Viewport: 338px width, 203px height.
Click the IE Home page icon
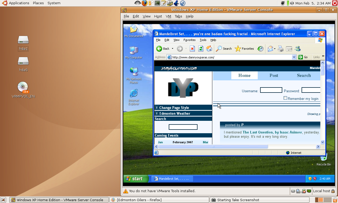[x=209, y=49]
